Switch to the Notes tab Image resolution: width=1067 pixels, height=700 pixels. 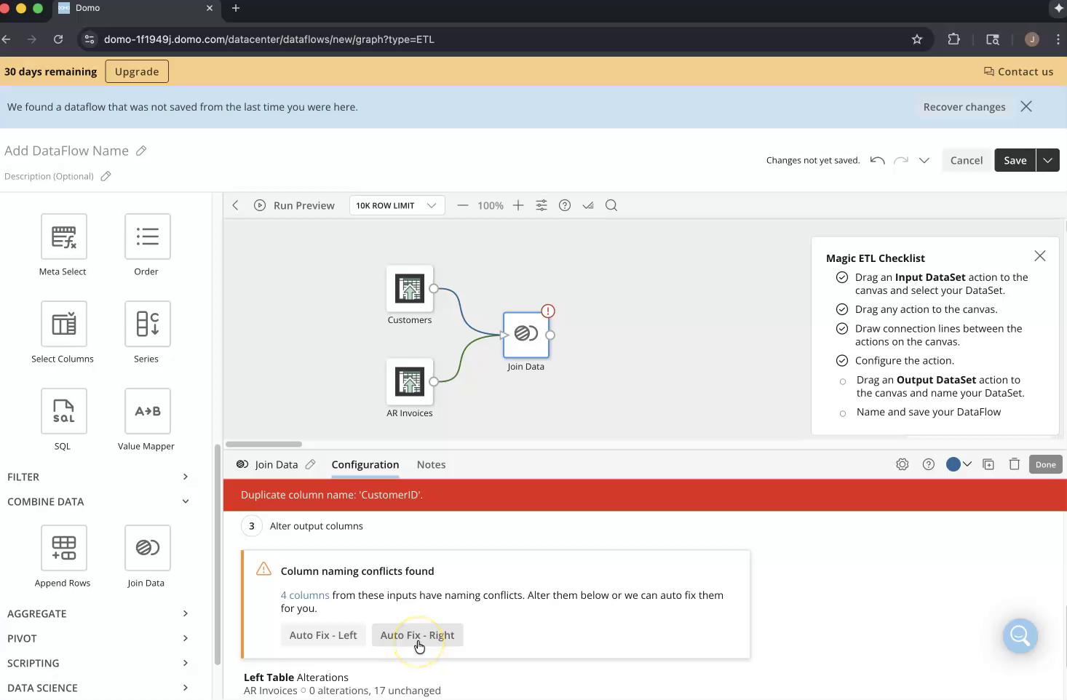pyautogui.click(x=431, y=464)
